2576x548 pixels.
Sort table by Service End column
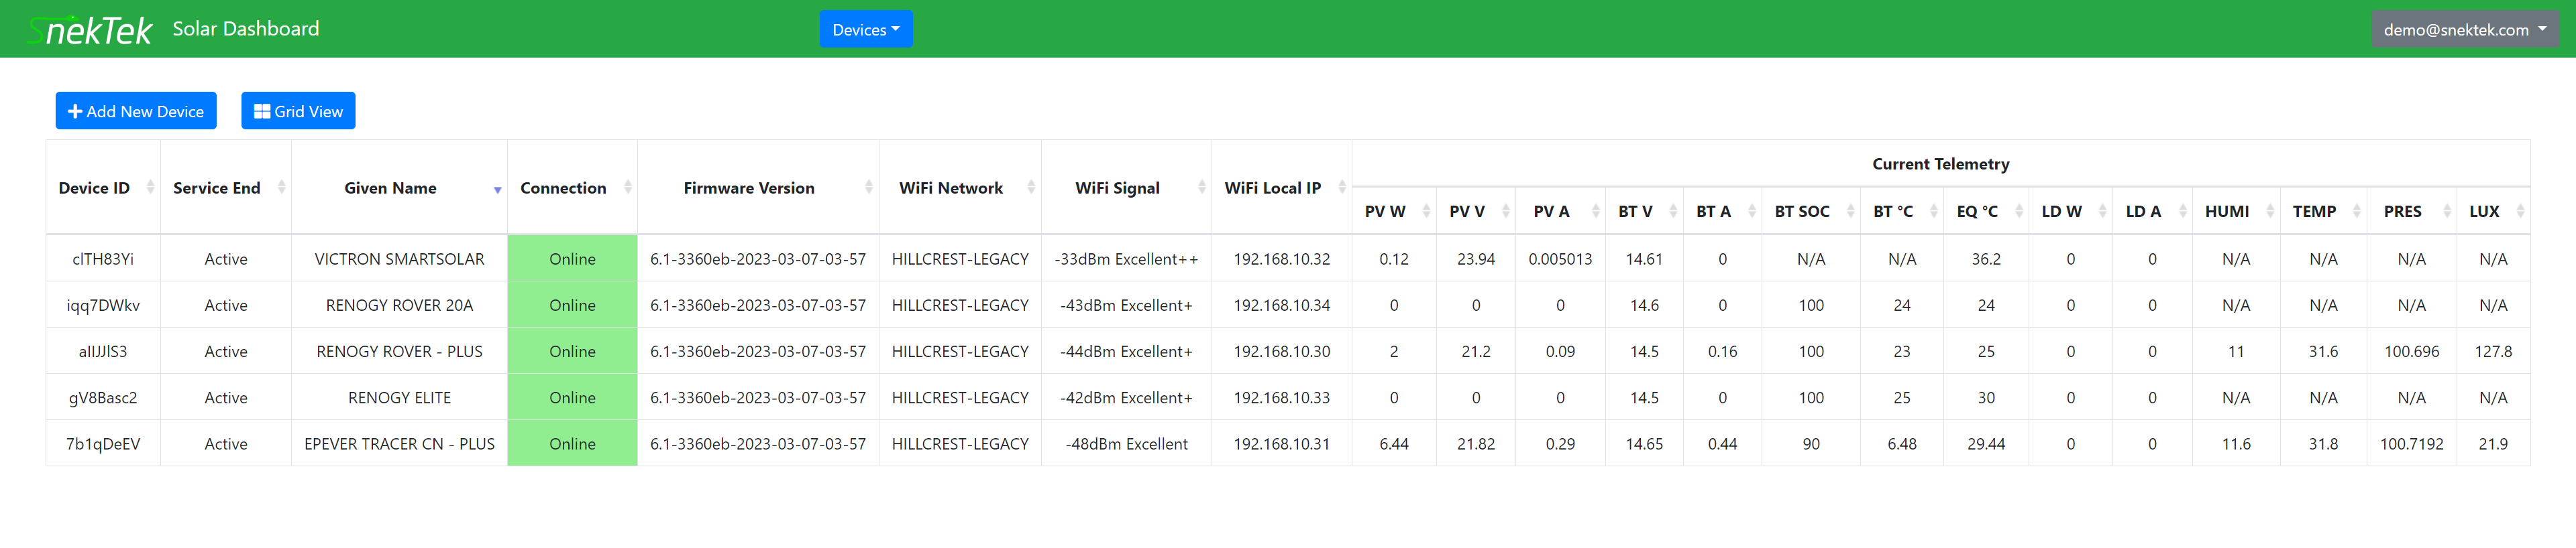226,188
